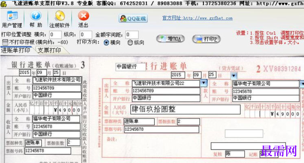Click the stub 票据号码 12345678 field
This screenshot has height=163, width=304.
[48, 151]
